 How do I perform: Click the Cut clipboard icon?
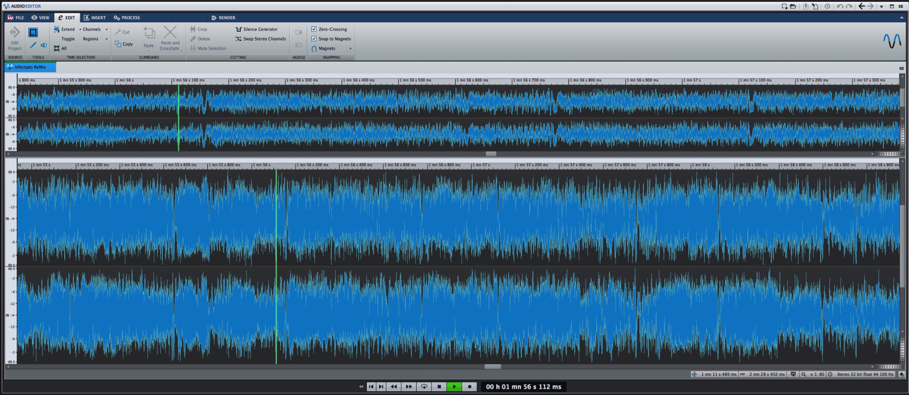tap(118, 32)
